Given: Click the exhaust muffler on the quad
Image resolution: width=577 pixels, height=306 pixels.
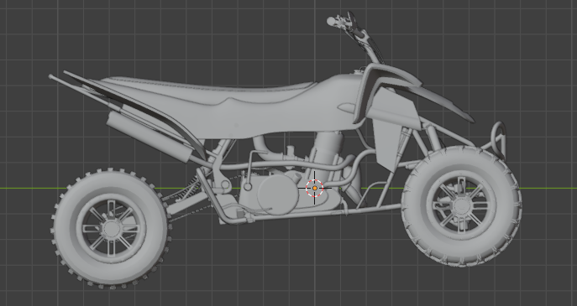Looking at the screenshot, I should click(x=149, y=137).
